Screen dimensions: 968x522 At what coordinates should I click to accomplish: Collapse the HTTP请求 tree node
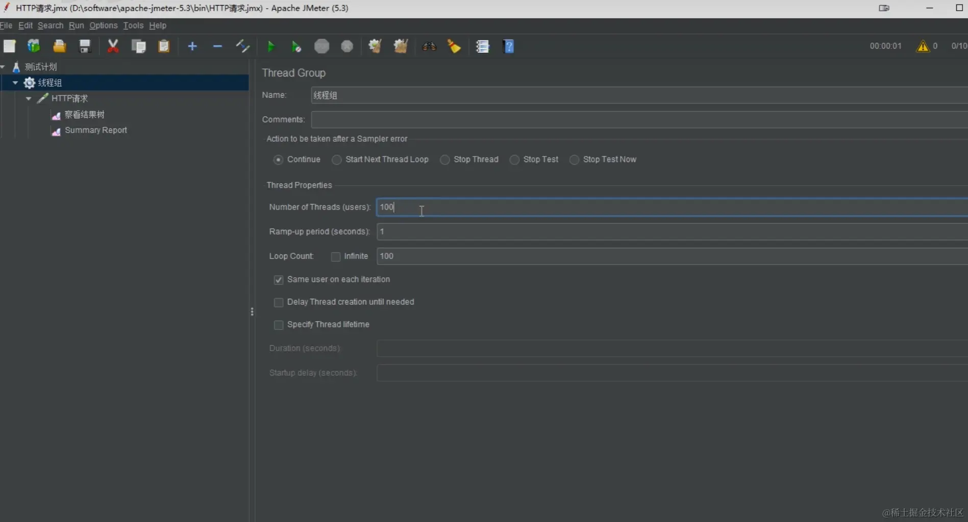(29, 98)
